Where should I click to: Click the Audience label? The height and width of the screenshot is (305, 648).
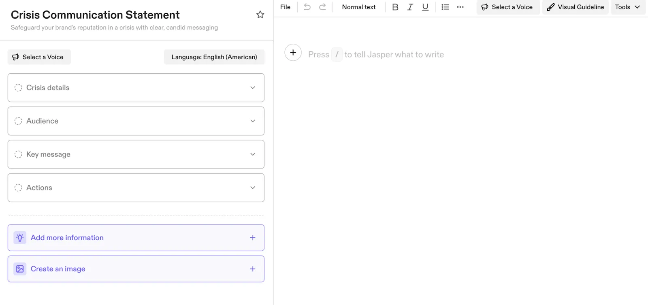[x=42, y=121]
